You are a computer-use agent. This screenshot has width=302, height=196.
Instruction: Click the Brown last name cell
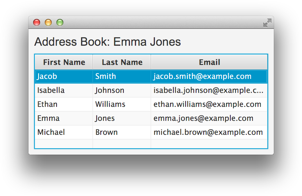coord(107,132)
